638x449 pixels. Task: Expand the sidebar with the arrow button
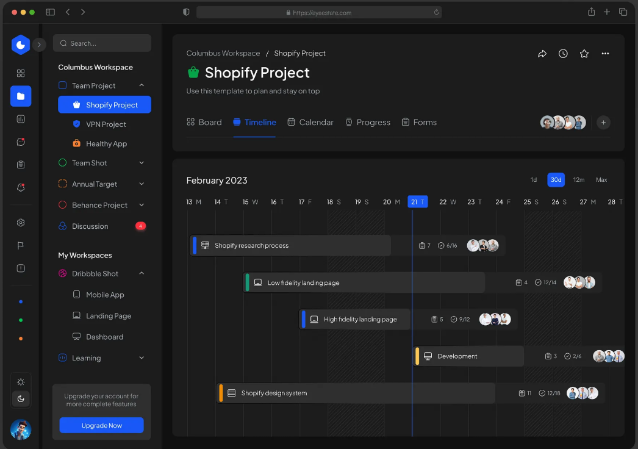[39, 45]
